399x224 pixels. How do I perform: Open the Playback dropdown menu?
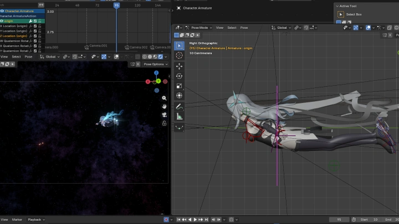point(36,220)
